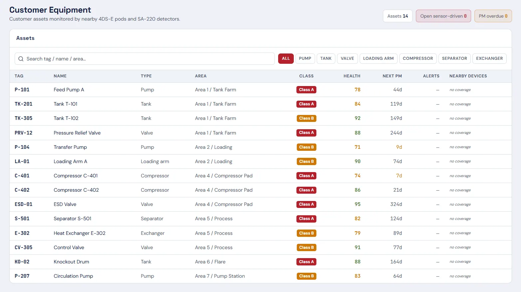Image resolution: width=521 pixels, height=292 pixels.
Task: Sort by the NEXT PM column header
Action: [x=392, y=76]
